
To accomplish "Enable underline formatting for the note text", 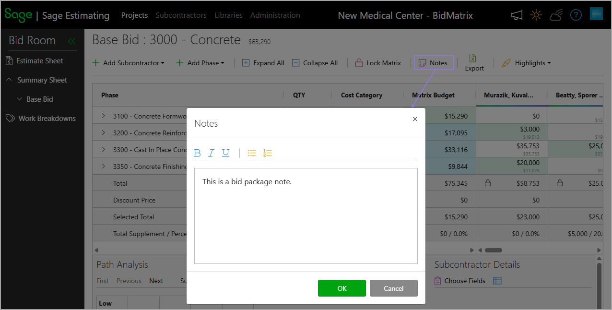I will tap(225, 153).
